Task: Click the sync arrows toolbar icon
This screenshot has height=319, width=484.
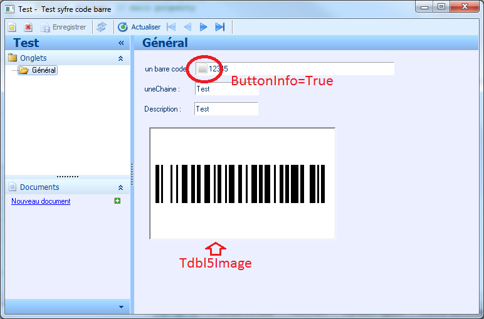Action: [x=101, y=27]
